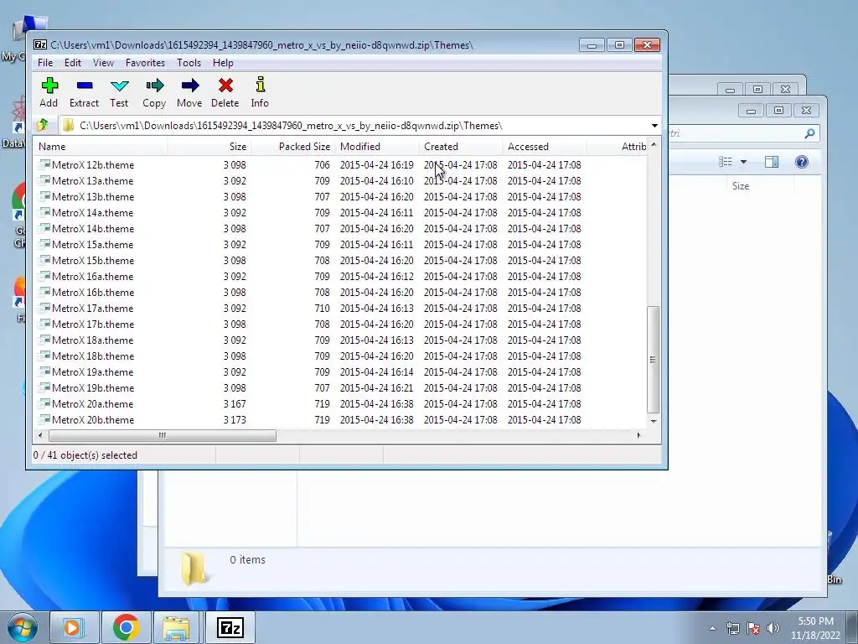858x644 pixels.
Task: Show hidden tray icons arrow
Action: coord(712,628)
